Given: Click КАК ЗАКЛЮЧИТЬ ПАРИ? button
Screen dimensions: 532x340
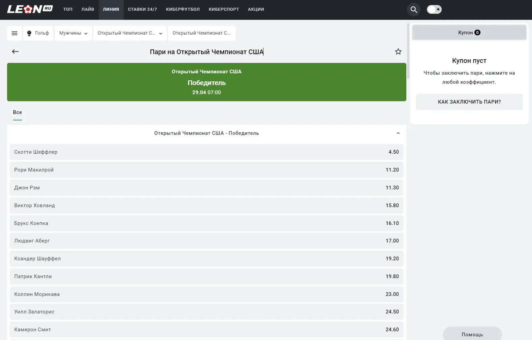Looking at the screenshot, I should click(x=469, y=102).
